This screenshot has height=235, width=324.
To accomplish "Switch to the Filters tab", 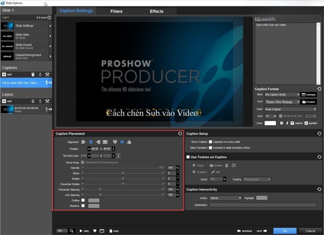I will [x=116, y=11].
